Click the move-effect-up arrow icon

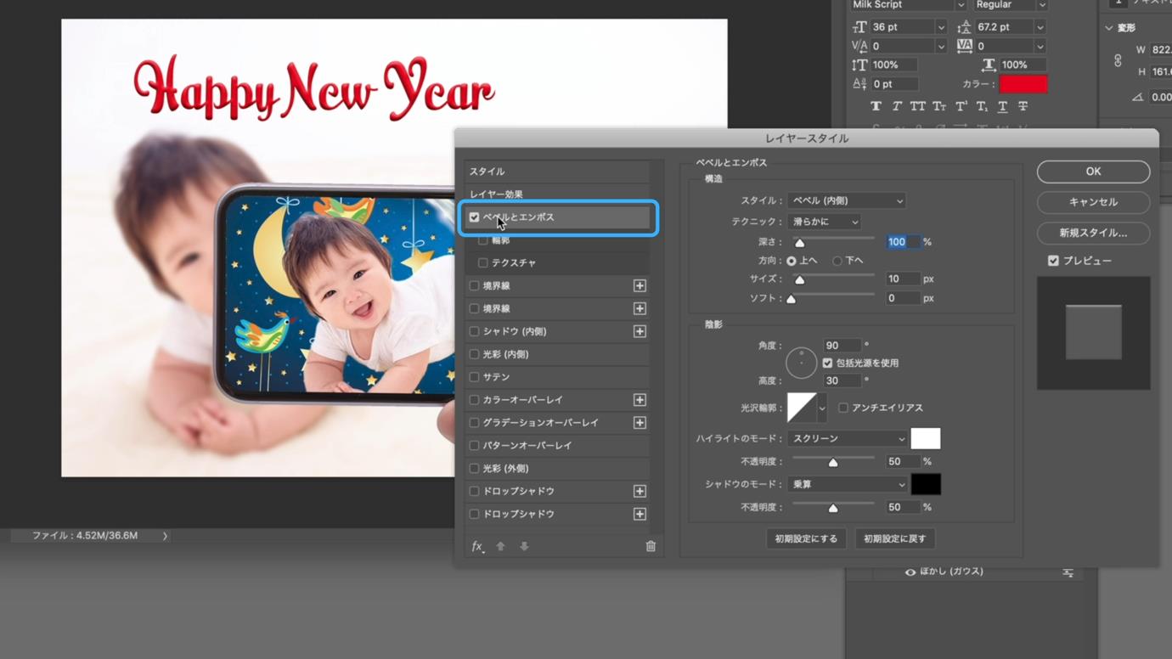[x=500, y=546]
